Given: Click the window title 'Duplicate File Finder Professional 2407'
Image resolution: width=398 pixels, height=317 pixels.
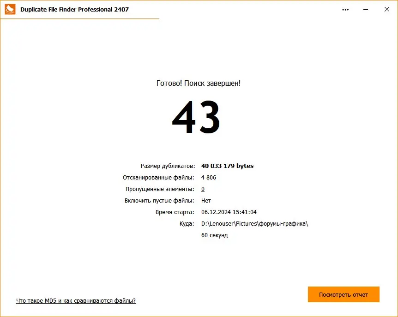Looking at the screenshot, I should click(74, 9).
